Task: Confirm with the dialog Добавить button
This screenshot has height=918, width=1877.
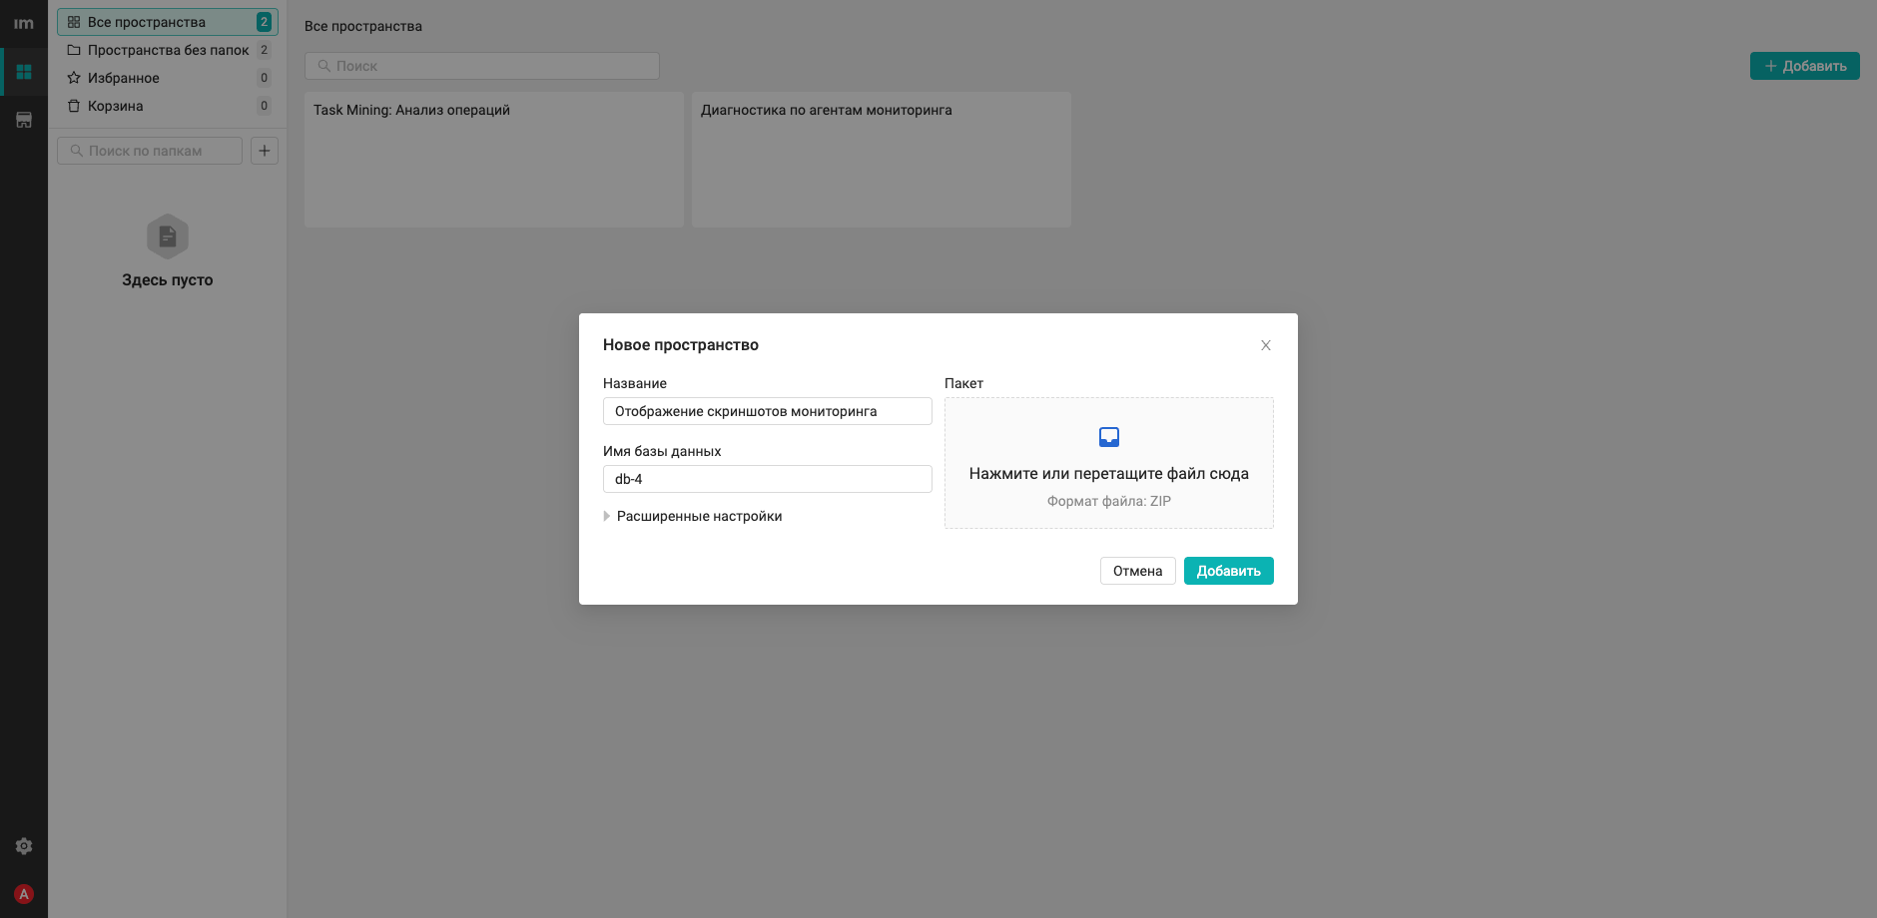Action: 1229,571
